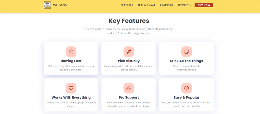
Task: Select the Pick Visually feature title
Action: point(129,61)
